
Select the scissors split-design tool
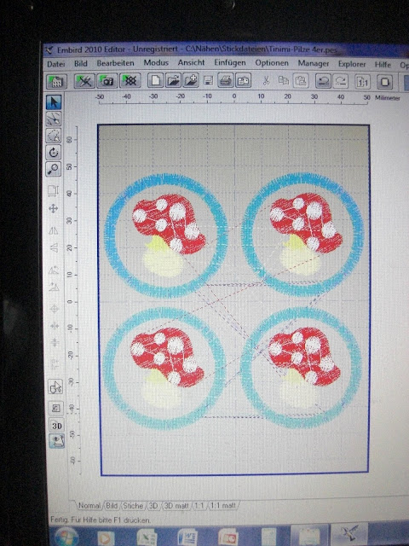tap(54, 119)
